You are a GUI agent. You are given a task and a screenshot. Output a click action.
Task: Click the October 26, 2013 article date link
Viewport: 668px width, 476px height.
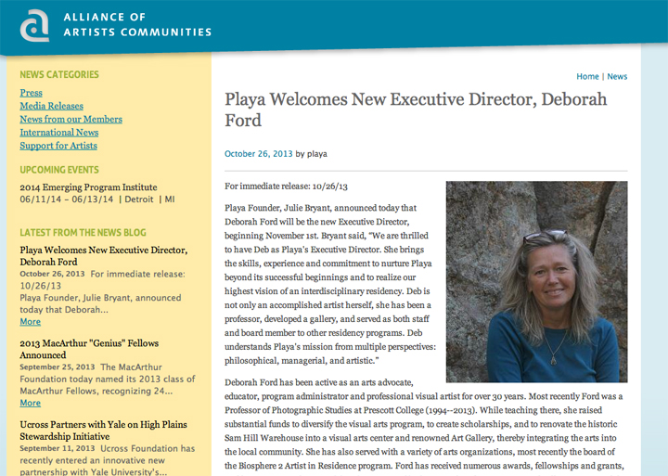tap(259, 154)
